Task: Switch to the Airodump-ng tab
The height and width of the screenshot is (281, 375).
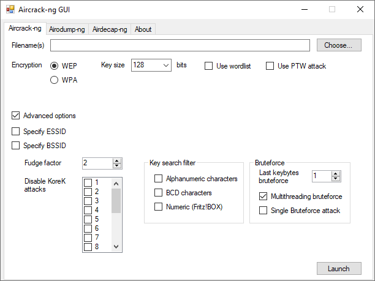Action: (x=67, y=29)
